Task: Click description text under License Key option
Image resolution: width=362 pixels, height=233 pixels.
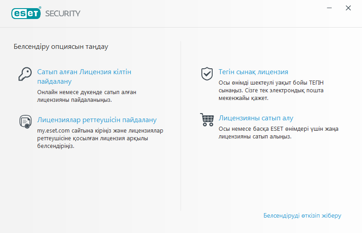Action: [x=87, y=96]
